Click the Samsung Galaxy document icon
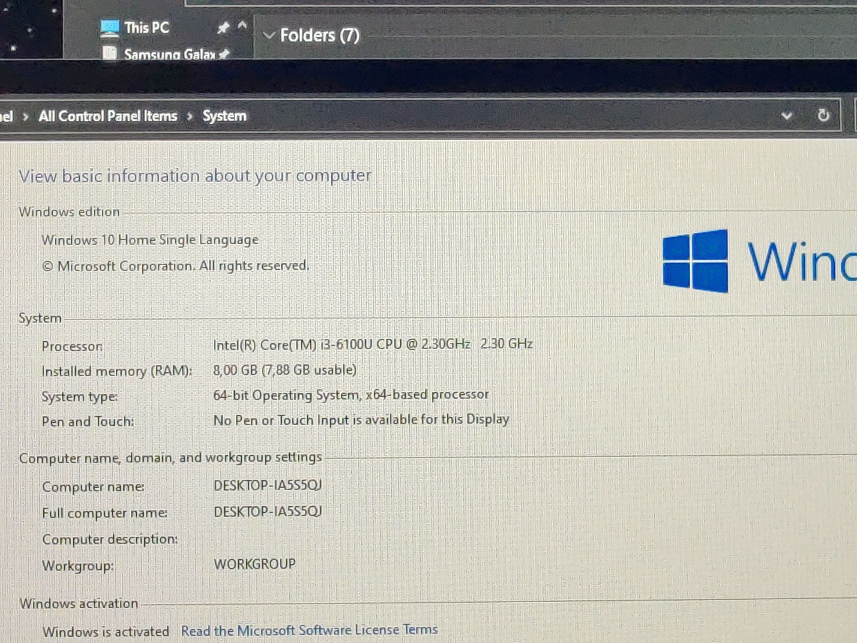 coord(110,53)
